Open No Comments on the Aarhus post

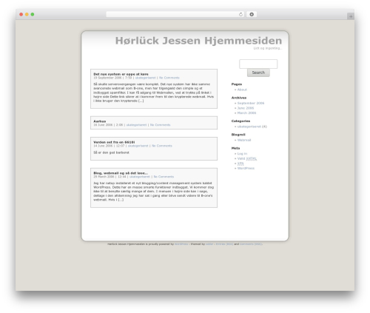click(160, 125)
